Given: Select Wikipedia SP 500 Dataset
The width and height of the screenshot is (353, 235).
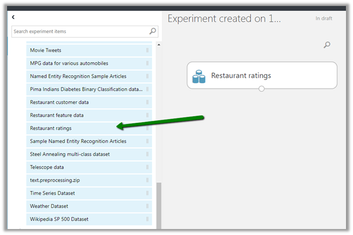Looking at the screenshot, I should [x=59, y=219].
